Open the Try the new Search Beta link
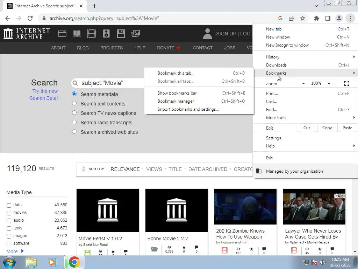The width and height of the screenshot is (358, 269). click(44, 95)
